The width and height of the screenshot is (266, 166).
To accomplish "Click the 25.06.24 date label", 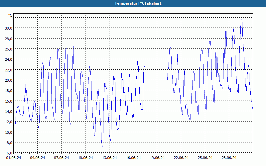I will [x=205, y=158].
